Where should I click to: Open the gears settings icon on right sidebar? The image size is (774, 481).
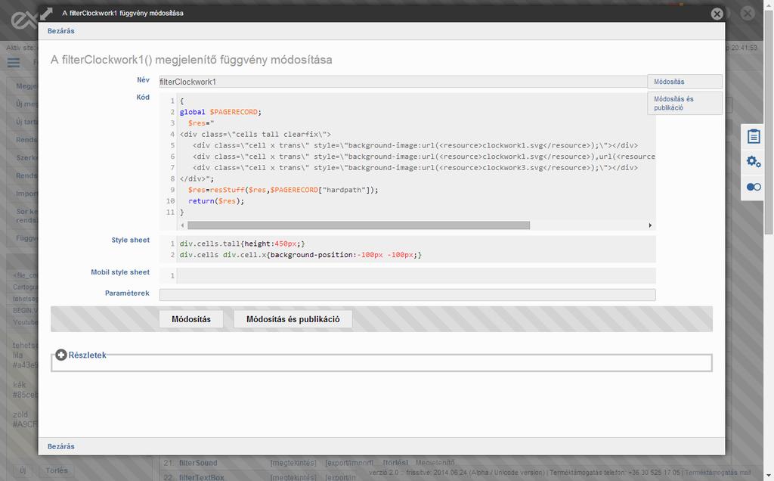[x=754, y=162]
